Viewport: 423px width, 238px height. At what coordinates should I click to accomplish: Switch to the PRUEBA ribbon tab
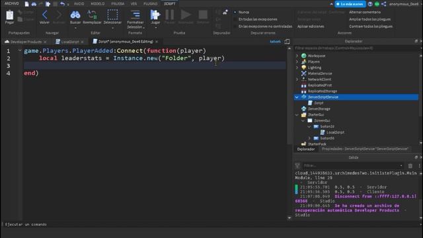118,4
